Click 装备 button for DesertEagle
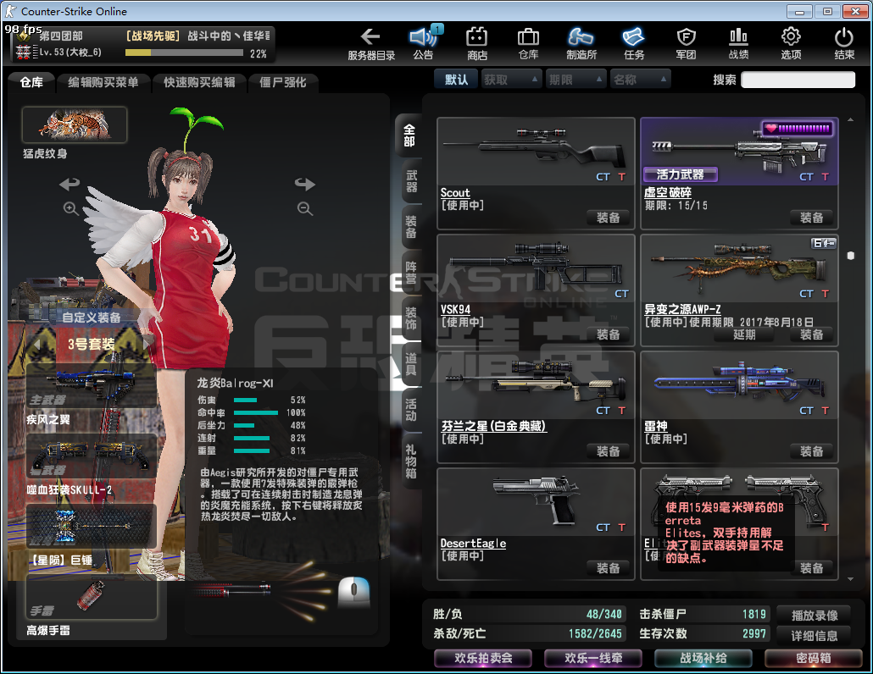The width and height of the screenshot is (873, 674). tap(608, 568)
